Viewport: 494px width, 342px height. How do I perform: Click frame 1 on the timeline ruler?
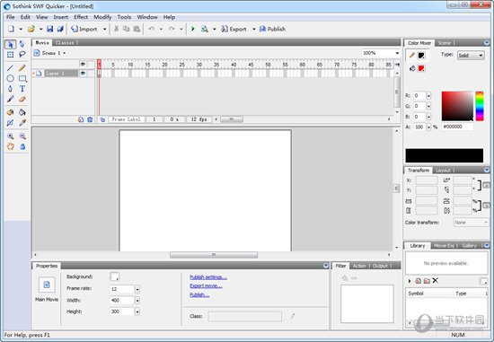(99, 65)
